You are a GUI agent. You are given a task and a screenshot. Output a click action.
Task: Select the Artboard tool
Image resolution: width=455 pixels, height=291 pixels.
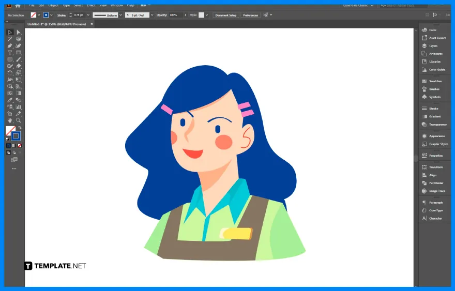click(10, 114)
